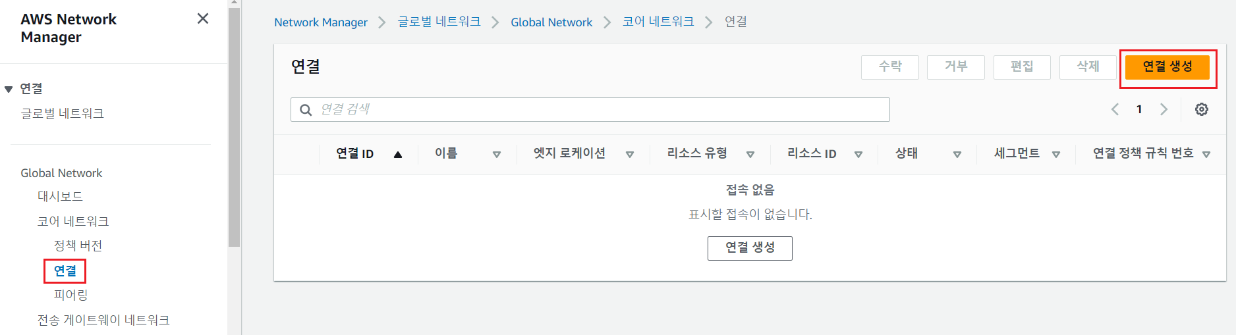The image size is (1236, 335).
Task: Select 연결 under 코어 네트워크 in sidebar
Action: (65, 271)
